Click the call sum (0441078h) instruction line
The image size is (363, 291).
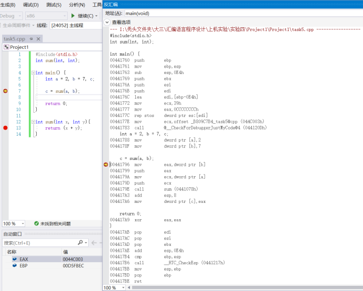click(x=154, y=189)
